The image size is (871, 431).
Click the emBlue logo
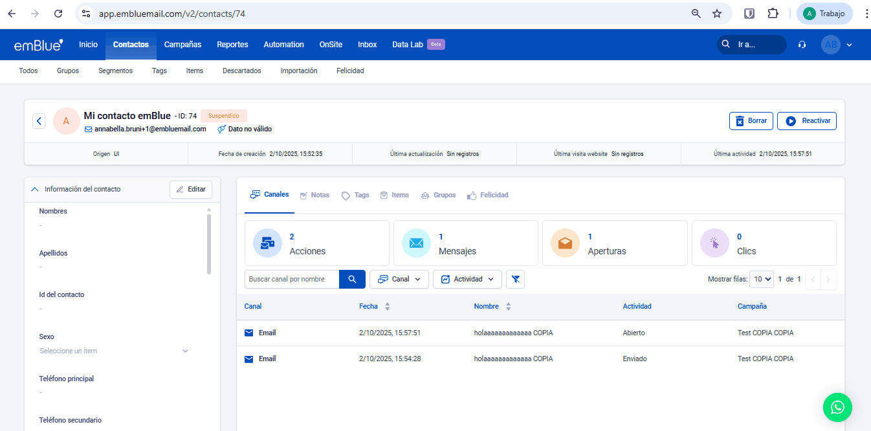coord(38,45)
